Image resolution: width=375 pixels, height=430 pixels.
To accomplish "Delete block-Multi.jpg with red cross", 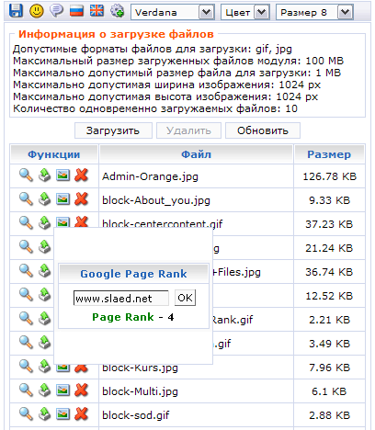I will tap(82, 390).
